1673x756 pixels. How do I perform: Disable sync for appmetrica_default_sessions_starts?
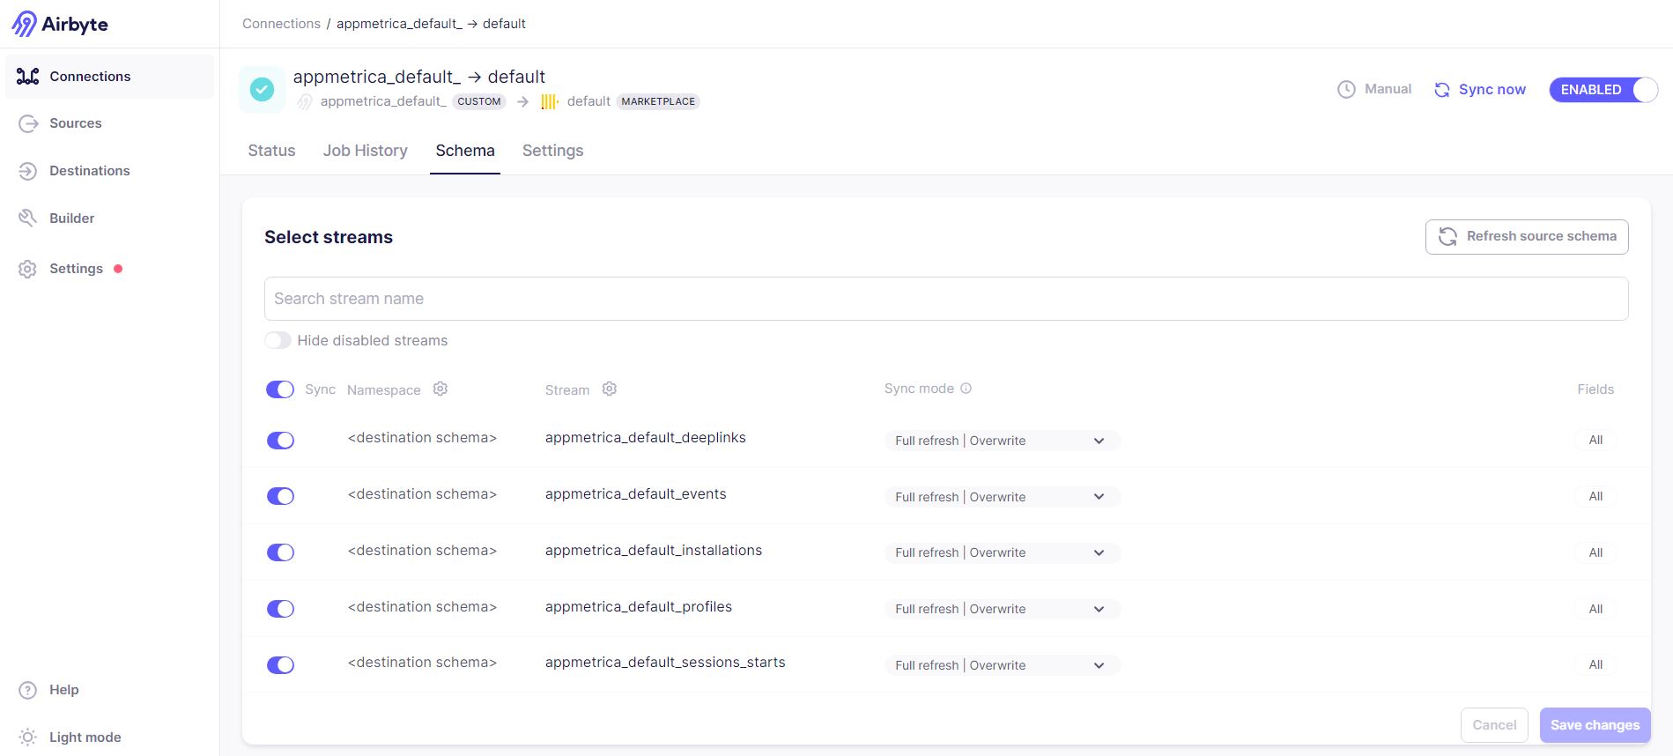pos(280,665)
